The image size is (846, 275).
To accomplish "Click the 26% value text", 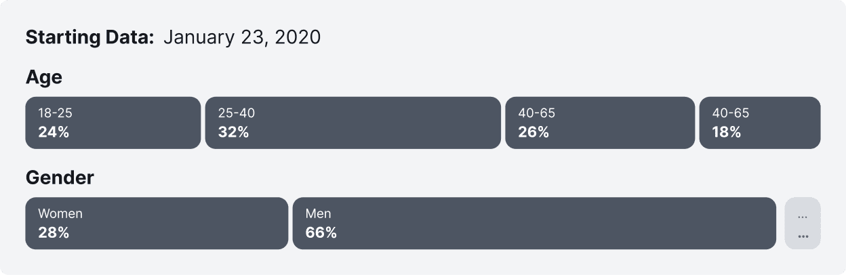I will click(533, 132).
